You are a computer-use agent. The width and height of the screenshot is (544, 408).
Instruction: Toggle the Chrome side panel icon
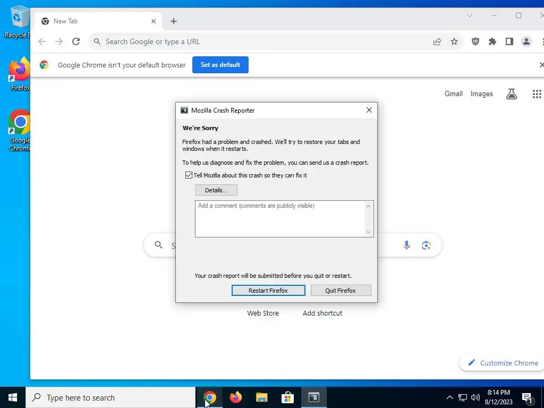pos(509,41)
